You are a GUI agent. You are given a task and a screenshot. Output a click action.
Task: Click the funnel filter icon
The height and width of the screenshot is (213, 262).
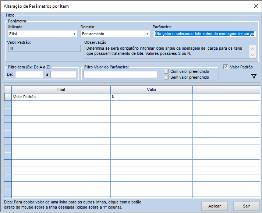254,77
